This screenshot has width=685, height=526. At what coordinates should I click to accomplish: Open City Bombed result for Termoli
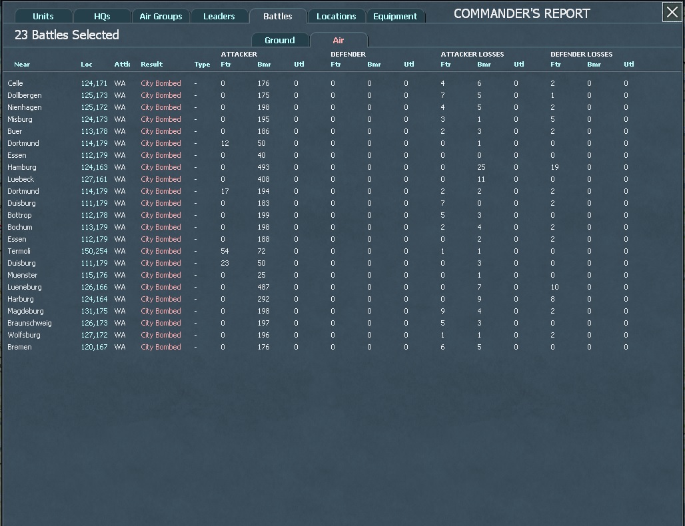(x=161, y=251)
